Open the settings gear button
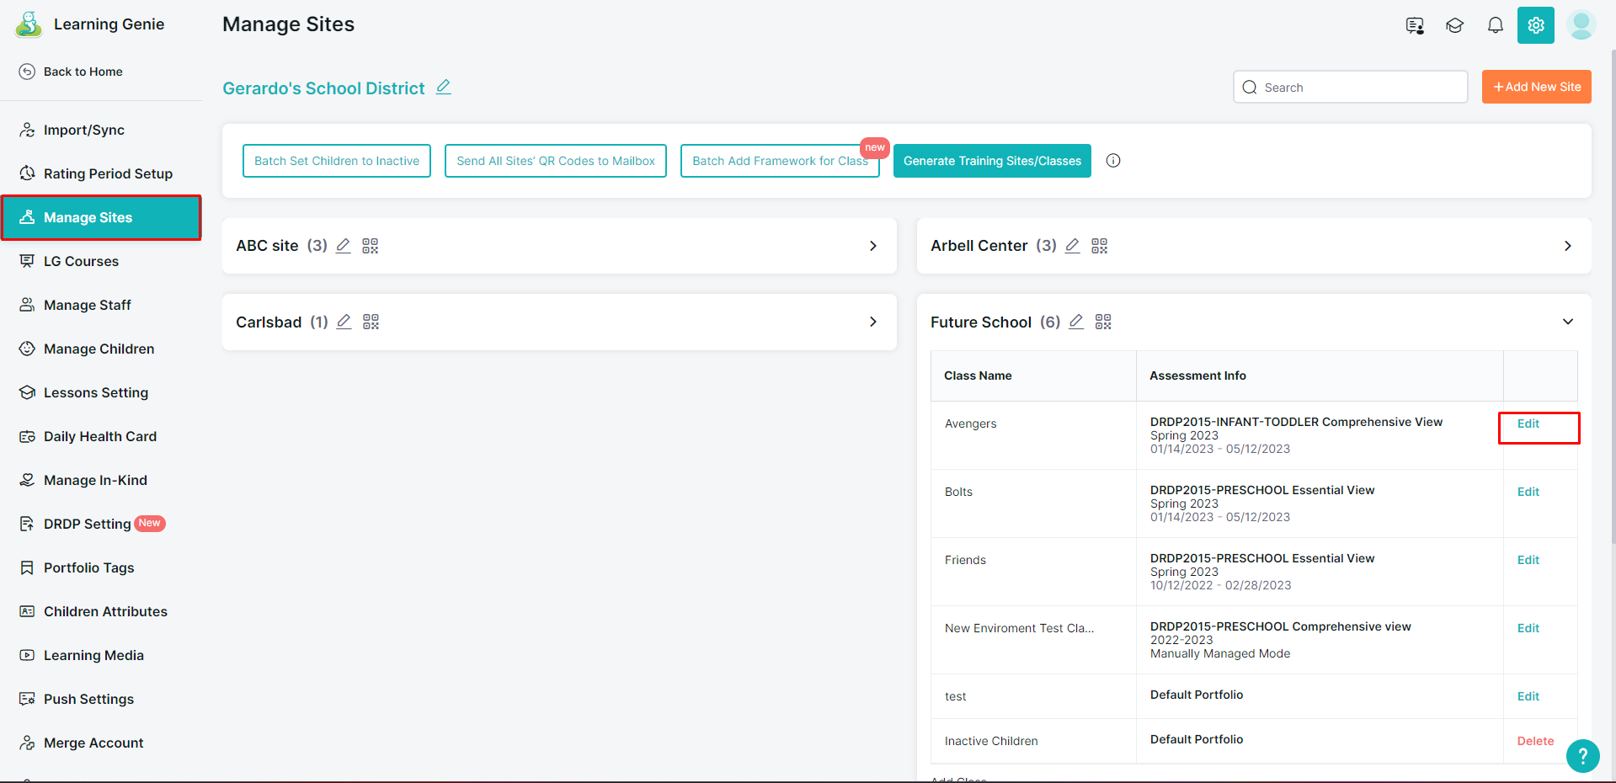The image size is (1616, 783). click(x=1536, y=25)
